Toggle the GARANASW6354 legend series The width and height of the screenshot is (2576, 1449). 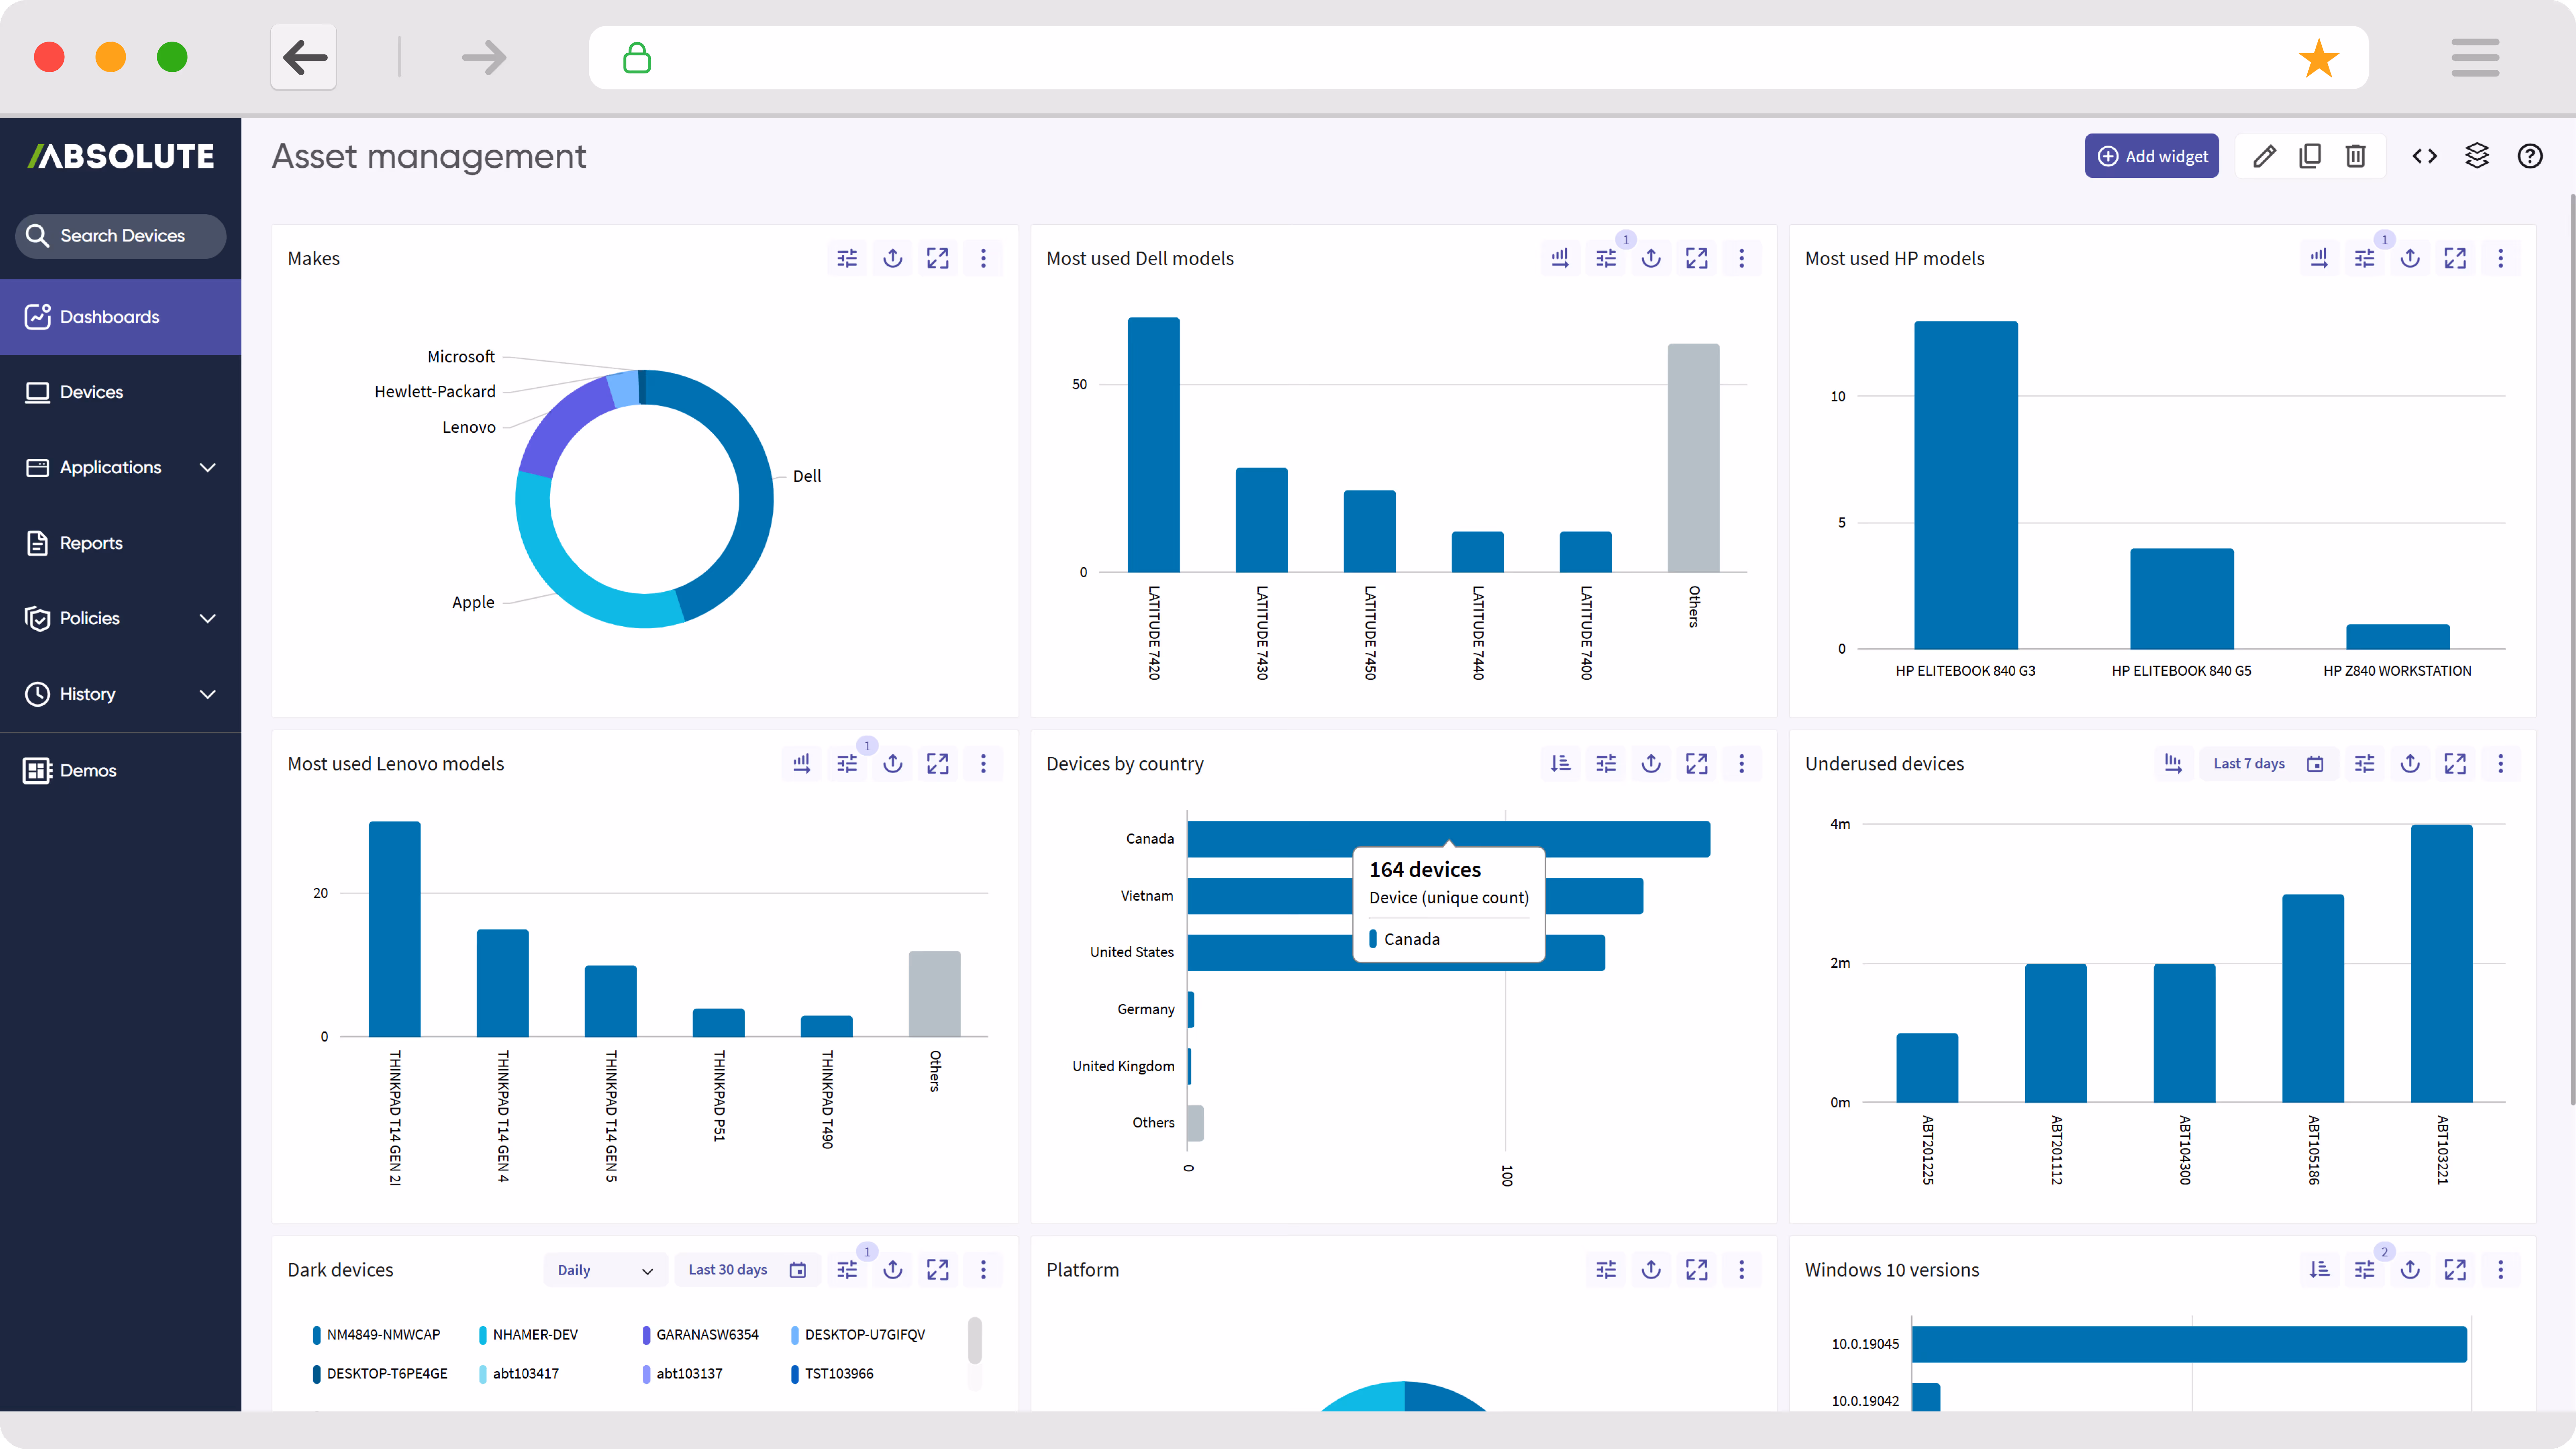[x=706, y=1334]
